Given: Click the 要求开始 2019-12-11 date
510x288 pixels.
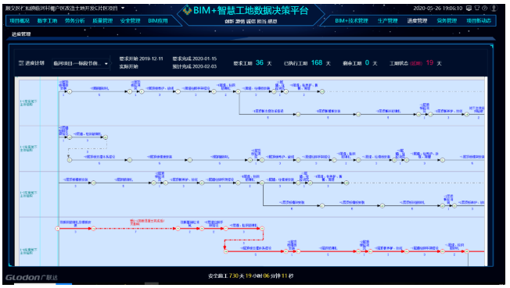Looking at the screenshot, I should [x=141, y=59].
